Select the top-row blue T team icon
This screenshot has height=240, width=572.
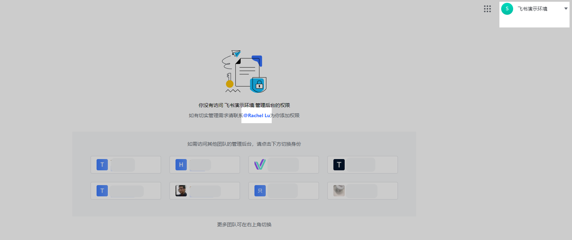[102, 165]
